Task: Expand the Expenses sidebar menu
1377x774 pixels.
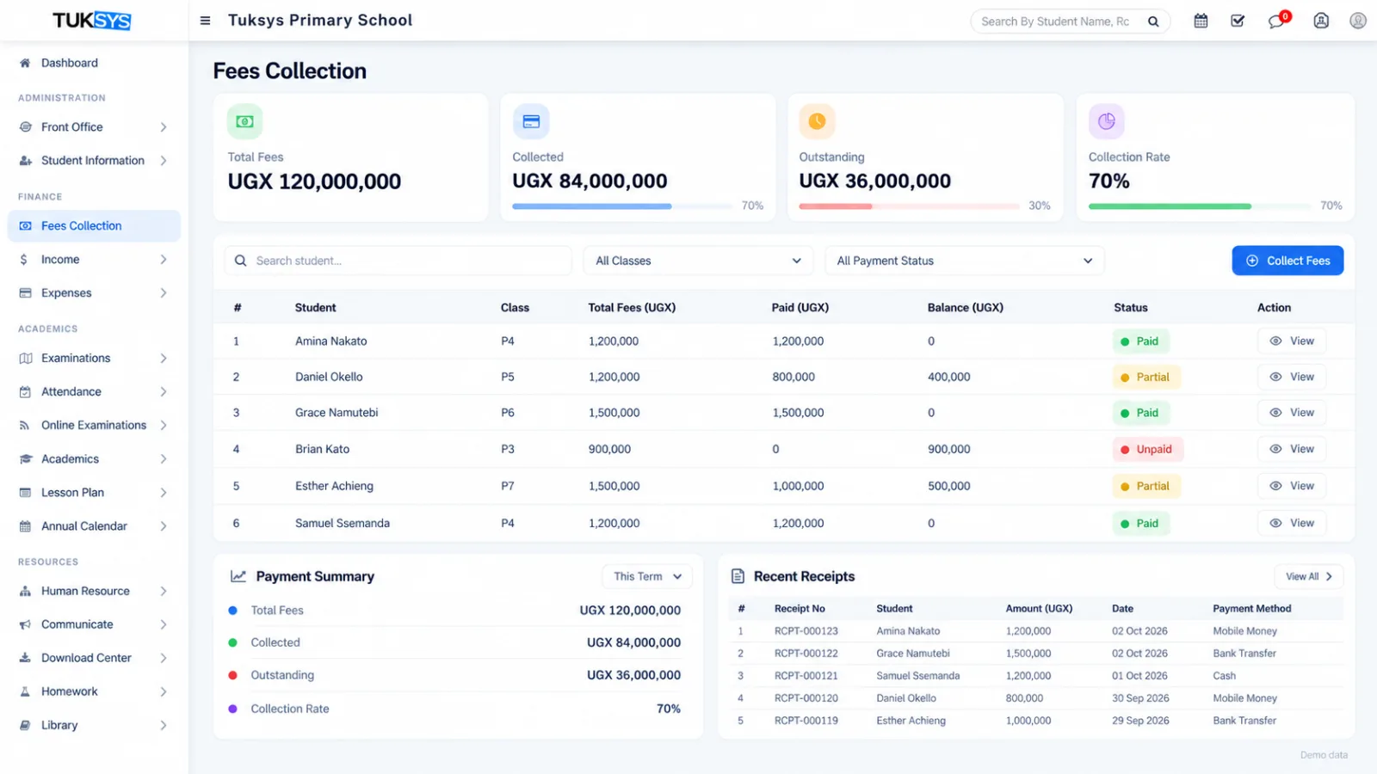Action: click(x=95, y=292)
